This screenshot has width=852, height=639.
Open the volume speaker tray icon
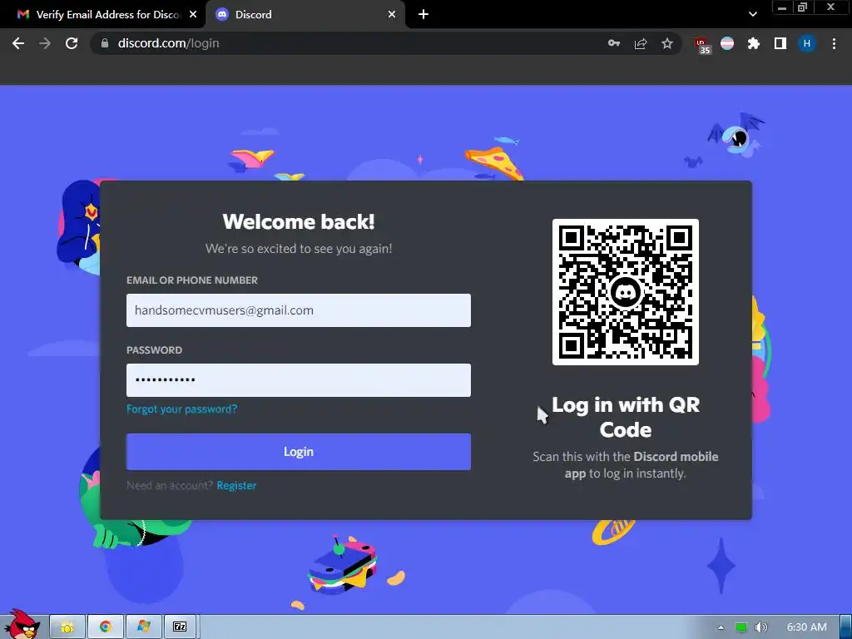761,627
